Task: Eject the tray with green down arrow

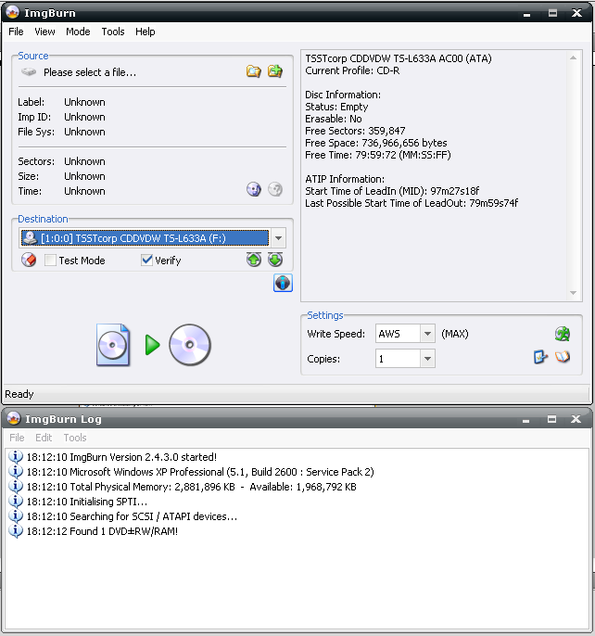Action: click(x=275, y=260)
